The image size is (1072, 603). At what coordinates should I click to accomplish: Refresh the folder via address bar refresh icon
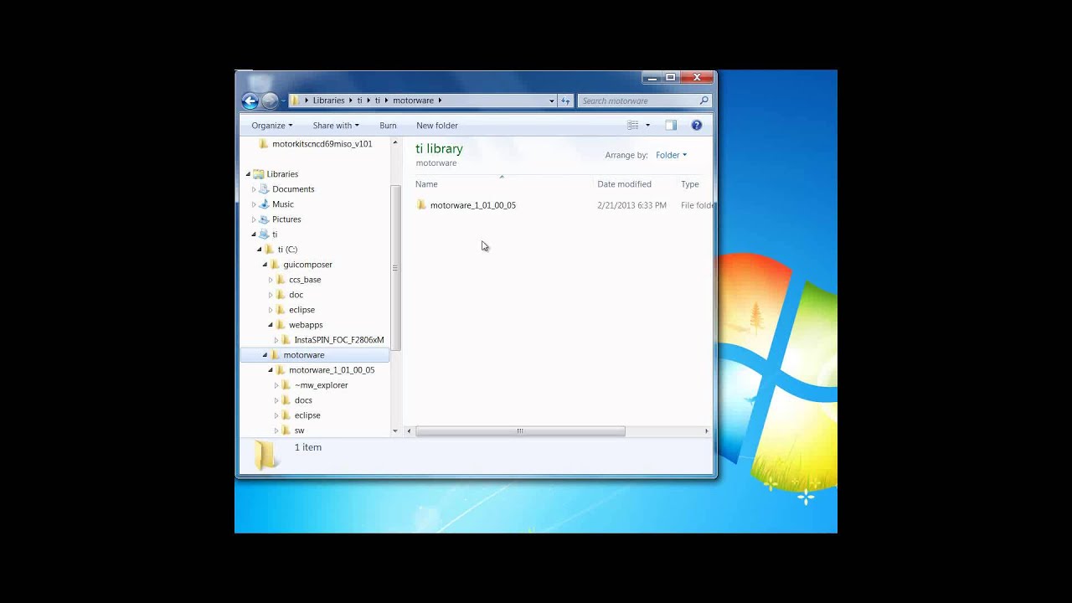click(566, 100)
